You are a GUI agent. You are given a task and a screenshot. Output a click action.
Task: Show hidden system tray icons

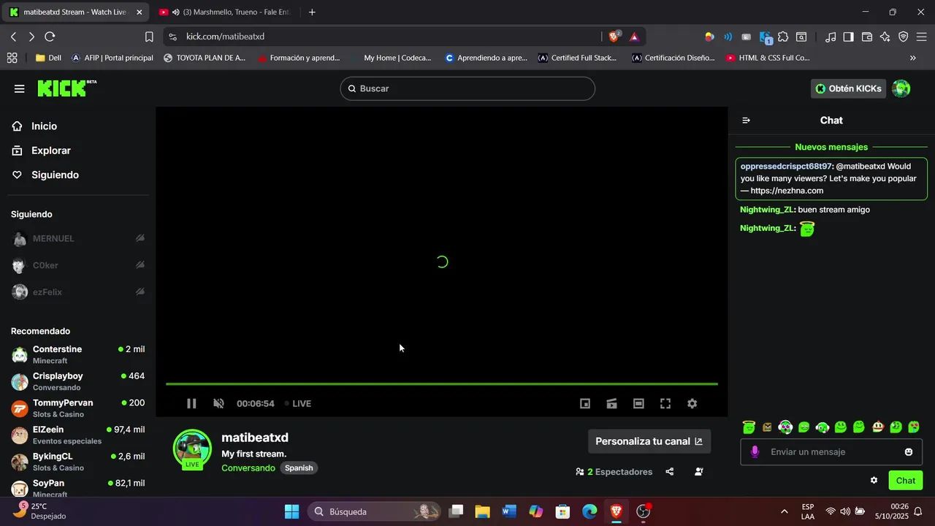[x=785, y=511]
